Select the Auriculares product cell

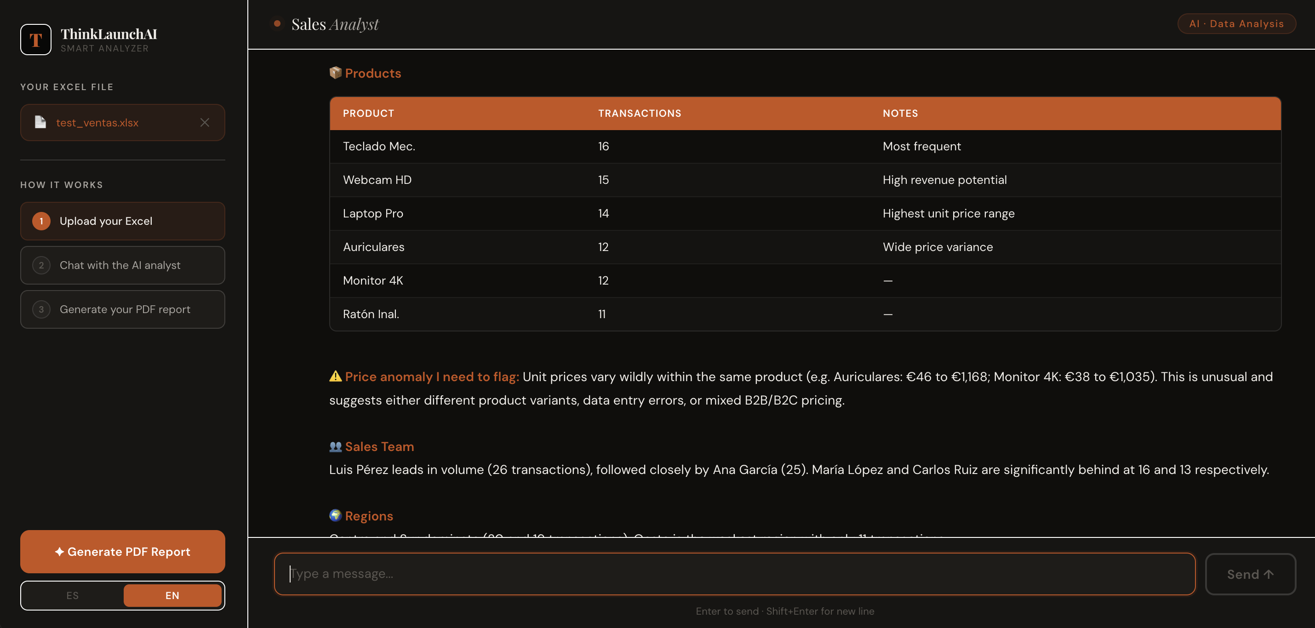(x=374, y=247)
